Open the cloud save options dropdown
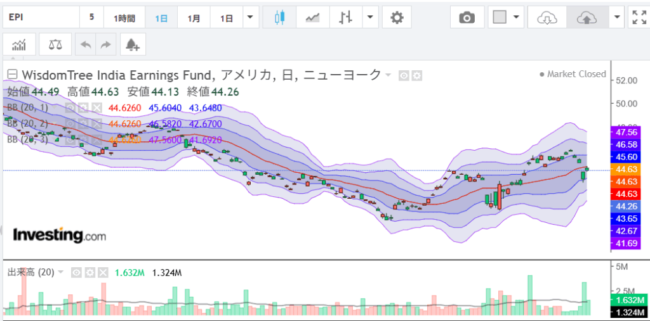Screen dimensions: 650x321 [617, 17]
